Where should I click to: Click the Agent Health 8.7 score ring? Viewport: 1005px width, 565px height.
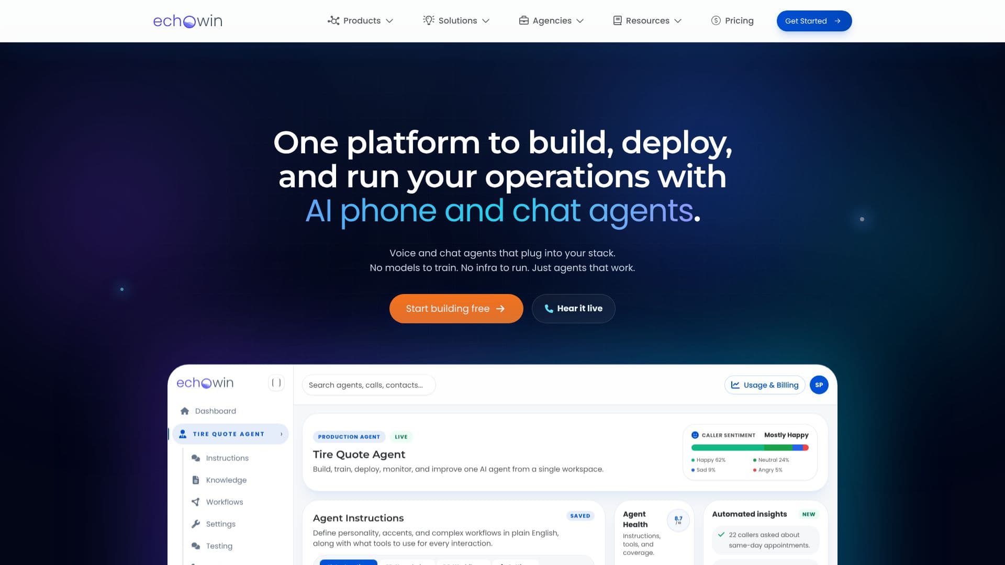coord(678,521)
